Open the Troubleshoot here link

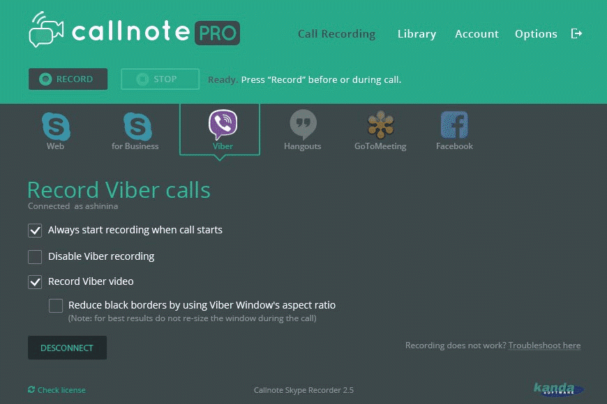(x=544, y=345)
